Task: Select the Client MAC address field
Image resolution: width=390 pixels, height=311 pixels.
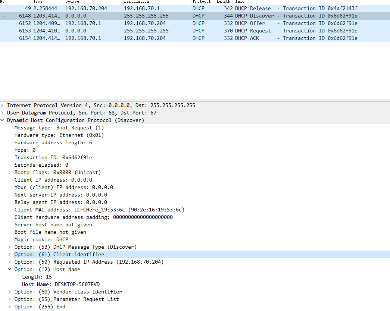Action: pos(99,210)
